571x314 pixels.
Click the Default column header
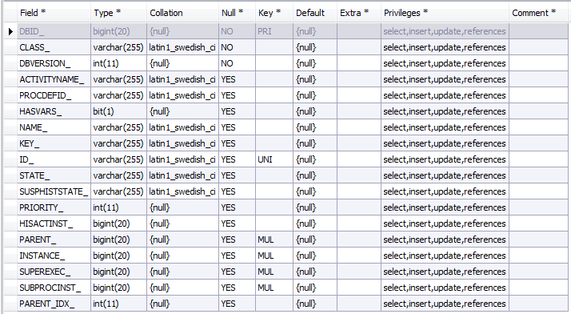[x=314, y=13]
